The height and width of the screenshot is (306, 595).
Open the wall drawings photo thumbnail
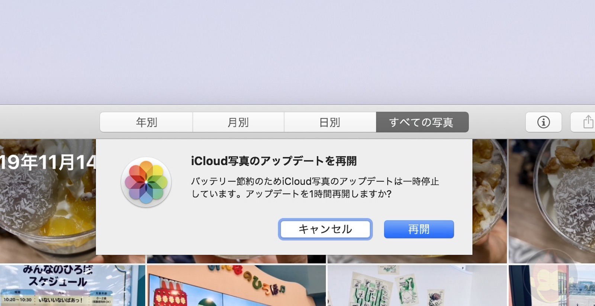tap(417, 286)
